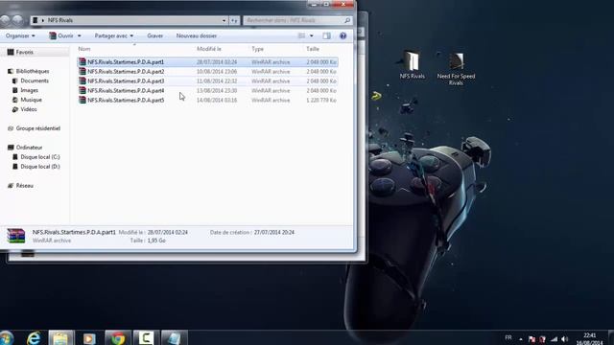This screenshot has width=614, height=345.
Task: Open the Windows Start button
Action: click(6, 338)
